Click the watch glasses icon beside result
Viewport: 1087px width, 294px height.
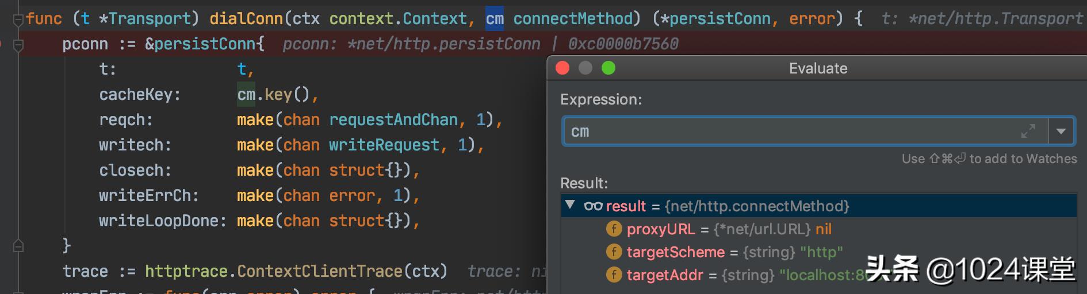pos(593,206)
